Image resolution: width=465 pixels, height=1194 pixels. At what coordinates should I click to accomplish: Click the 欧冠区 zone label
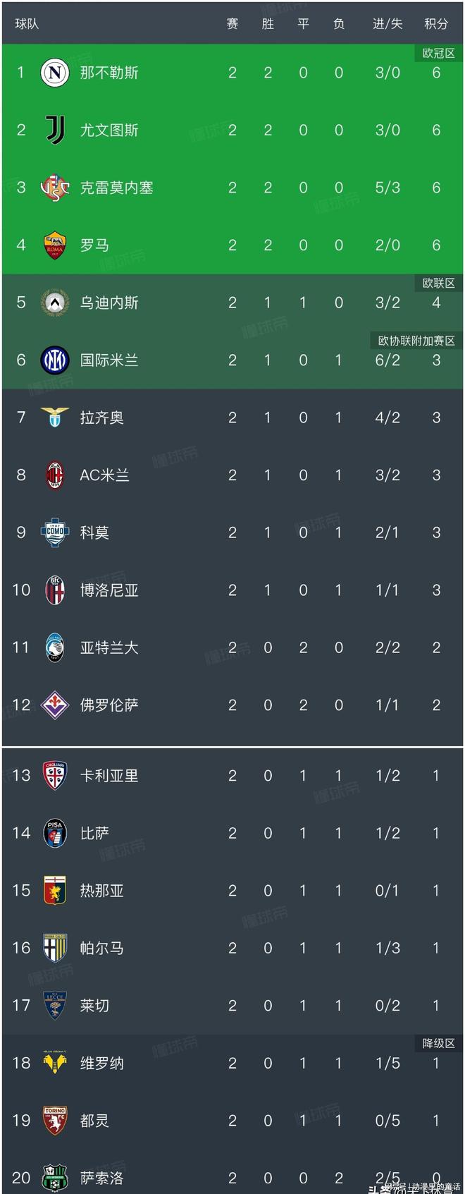tap(438, 54)
